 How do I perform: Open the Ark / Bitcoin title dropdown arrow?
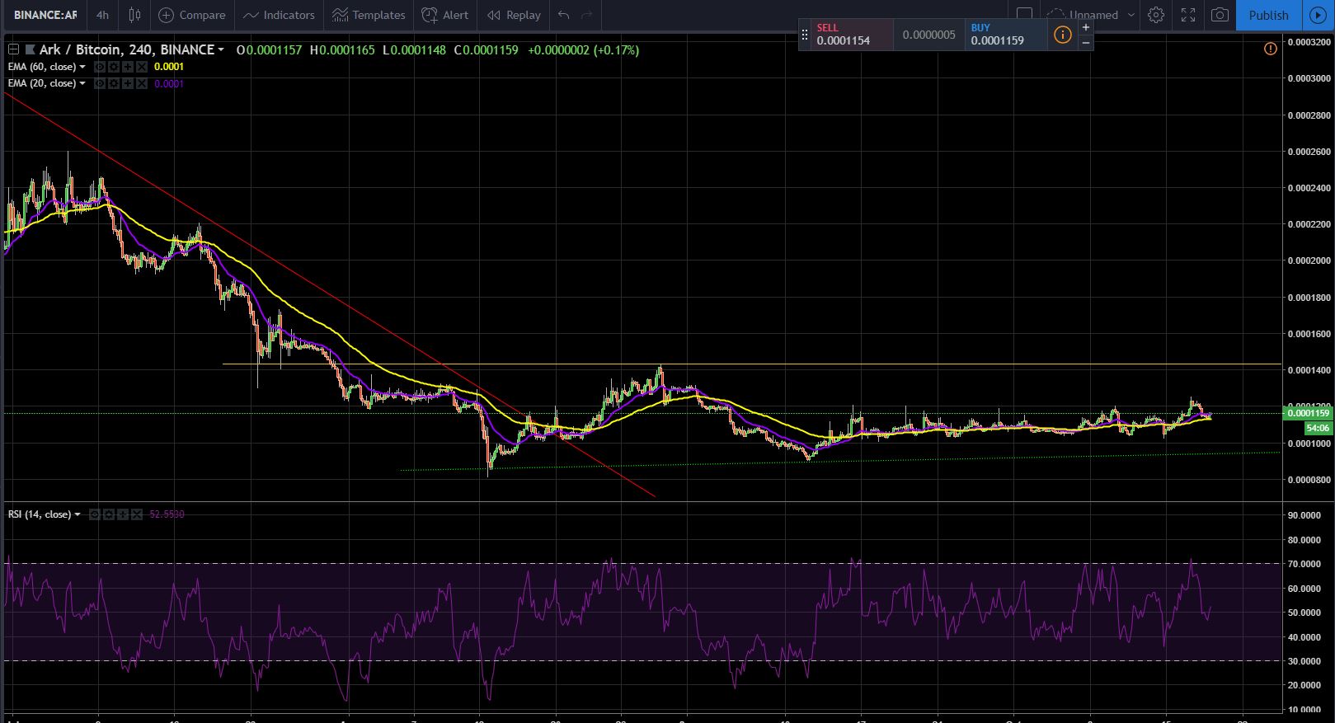click(x=221, y=49)
